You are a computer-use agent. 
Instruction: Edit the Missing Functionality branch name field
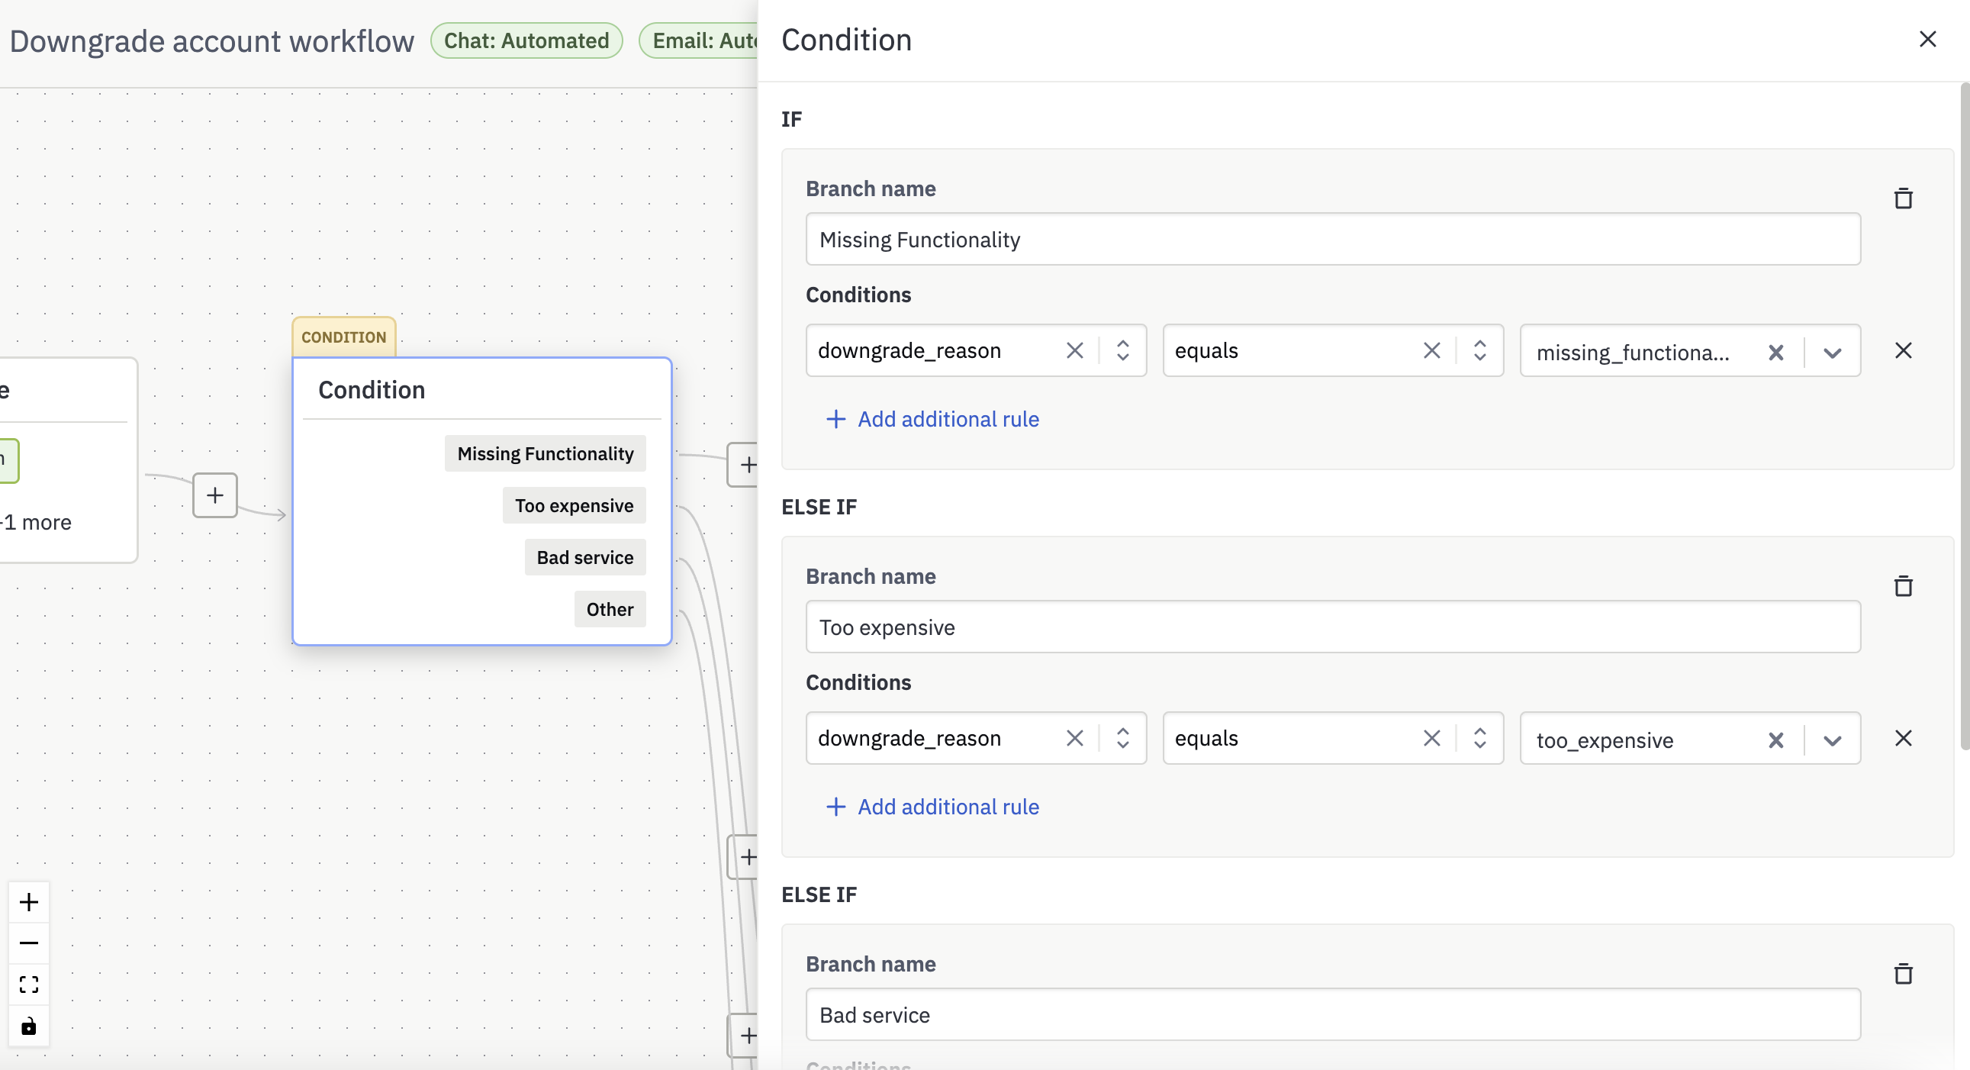tap(1333, 240)
